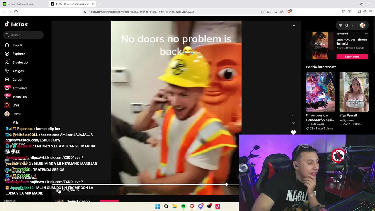The image size is (375, 211).
Task: Click the TikTok logo
Action: point(16,24)
